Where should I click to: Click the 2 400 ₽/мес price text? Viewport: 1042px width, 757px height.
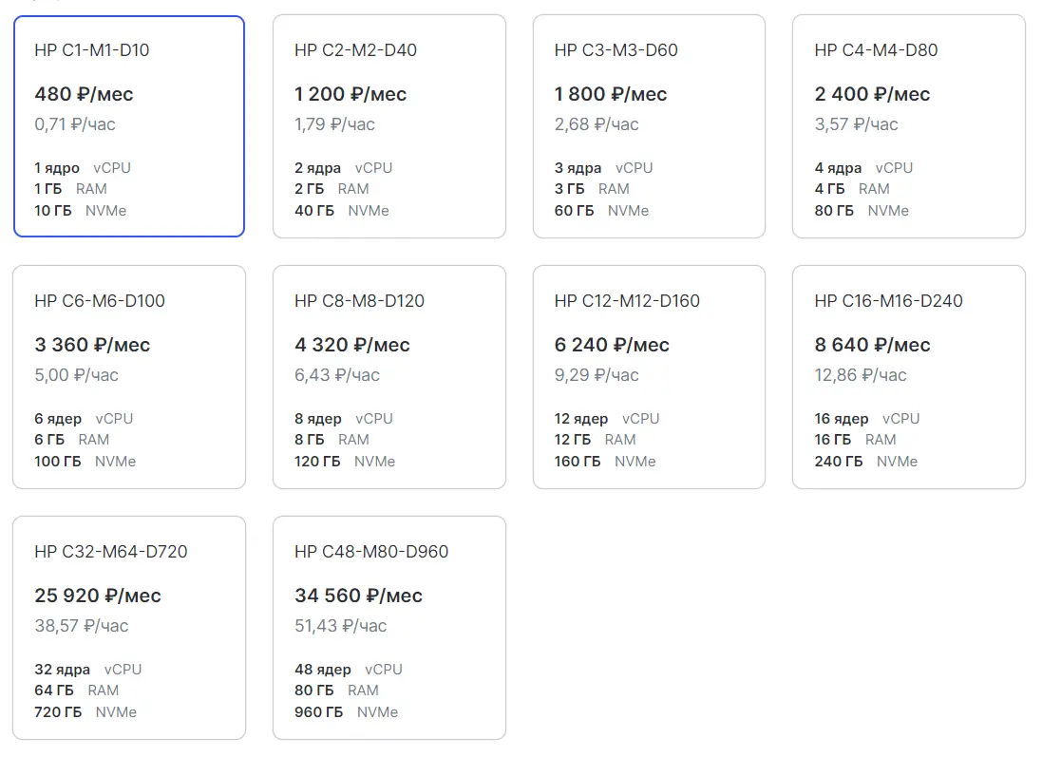(x=872, y=94)
